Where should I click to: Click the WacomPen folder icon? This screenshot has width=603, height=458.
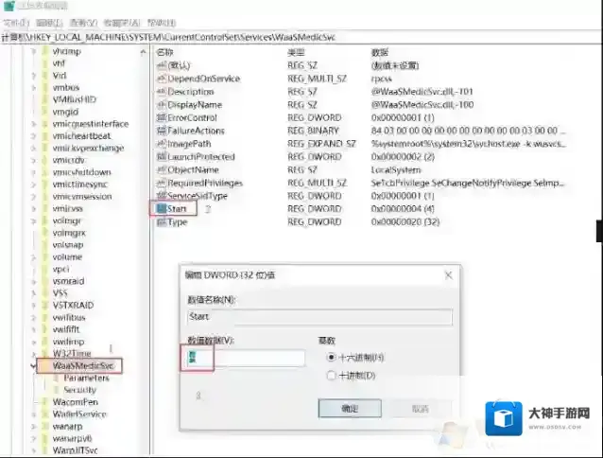coord(45,402)
